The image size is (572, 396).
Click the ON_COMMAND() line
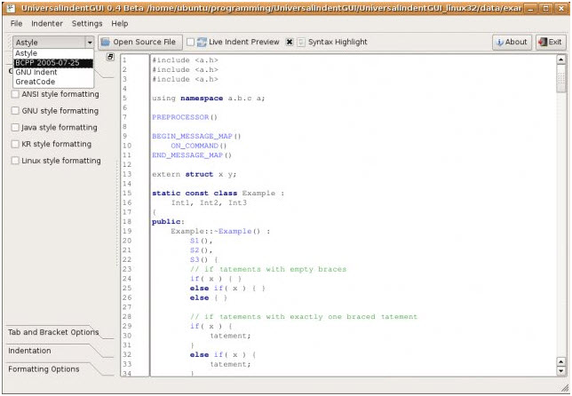[x=199, y=146]
